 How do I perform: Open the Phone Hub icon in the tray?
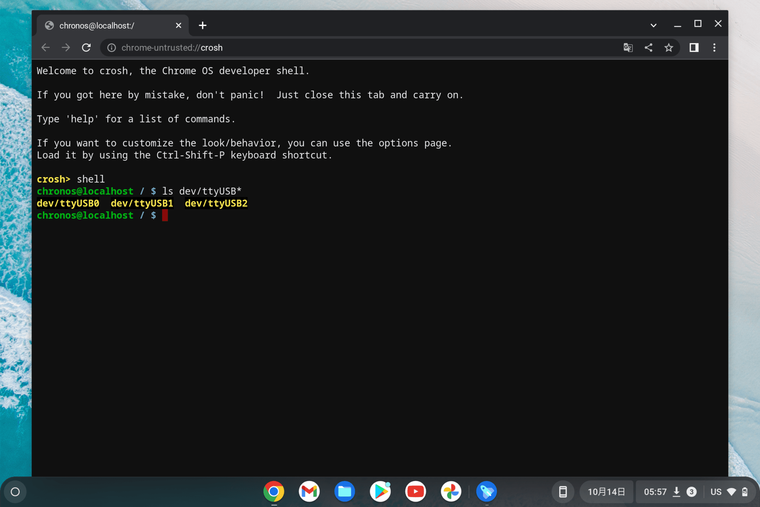pos(563,491)
